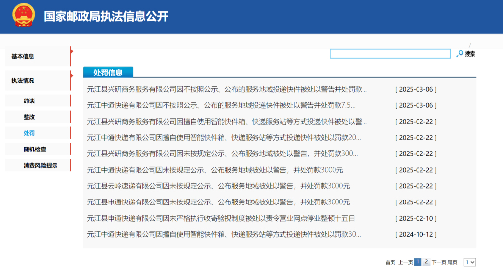
Task: Select 处罚 in the sidebar
Action: tap(29, 133)
